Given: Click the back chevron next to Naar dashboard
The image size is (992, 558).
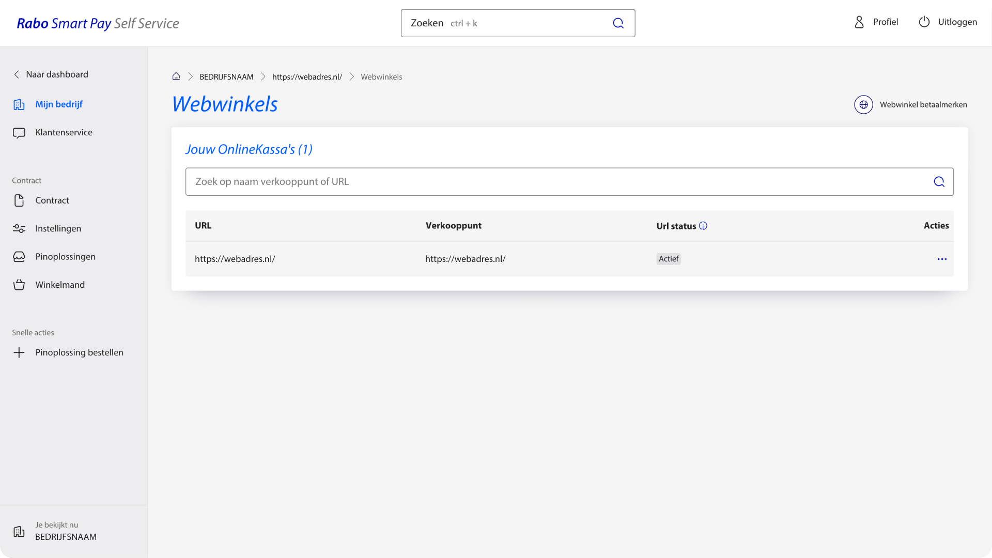Looking at the screenshot, I should pos(17,74).
